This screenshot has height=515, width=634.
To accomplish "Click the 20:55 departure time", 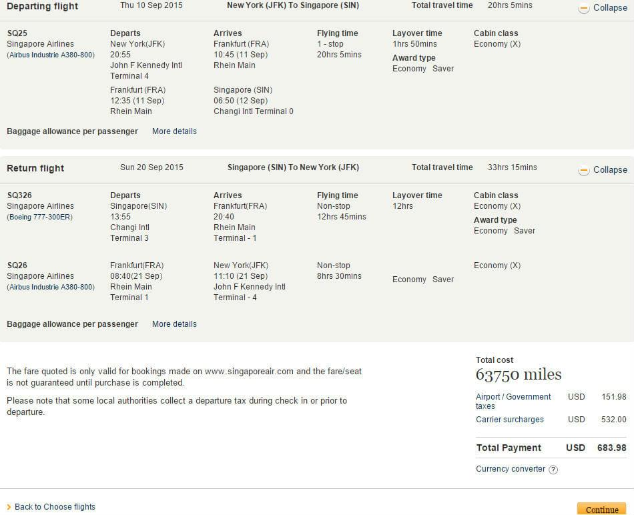I will [x=121, y=55].
